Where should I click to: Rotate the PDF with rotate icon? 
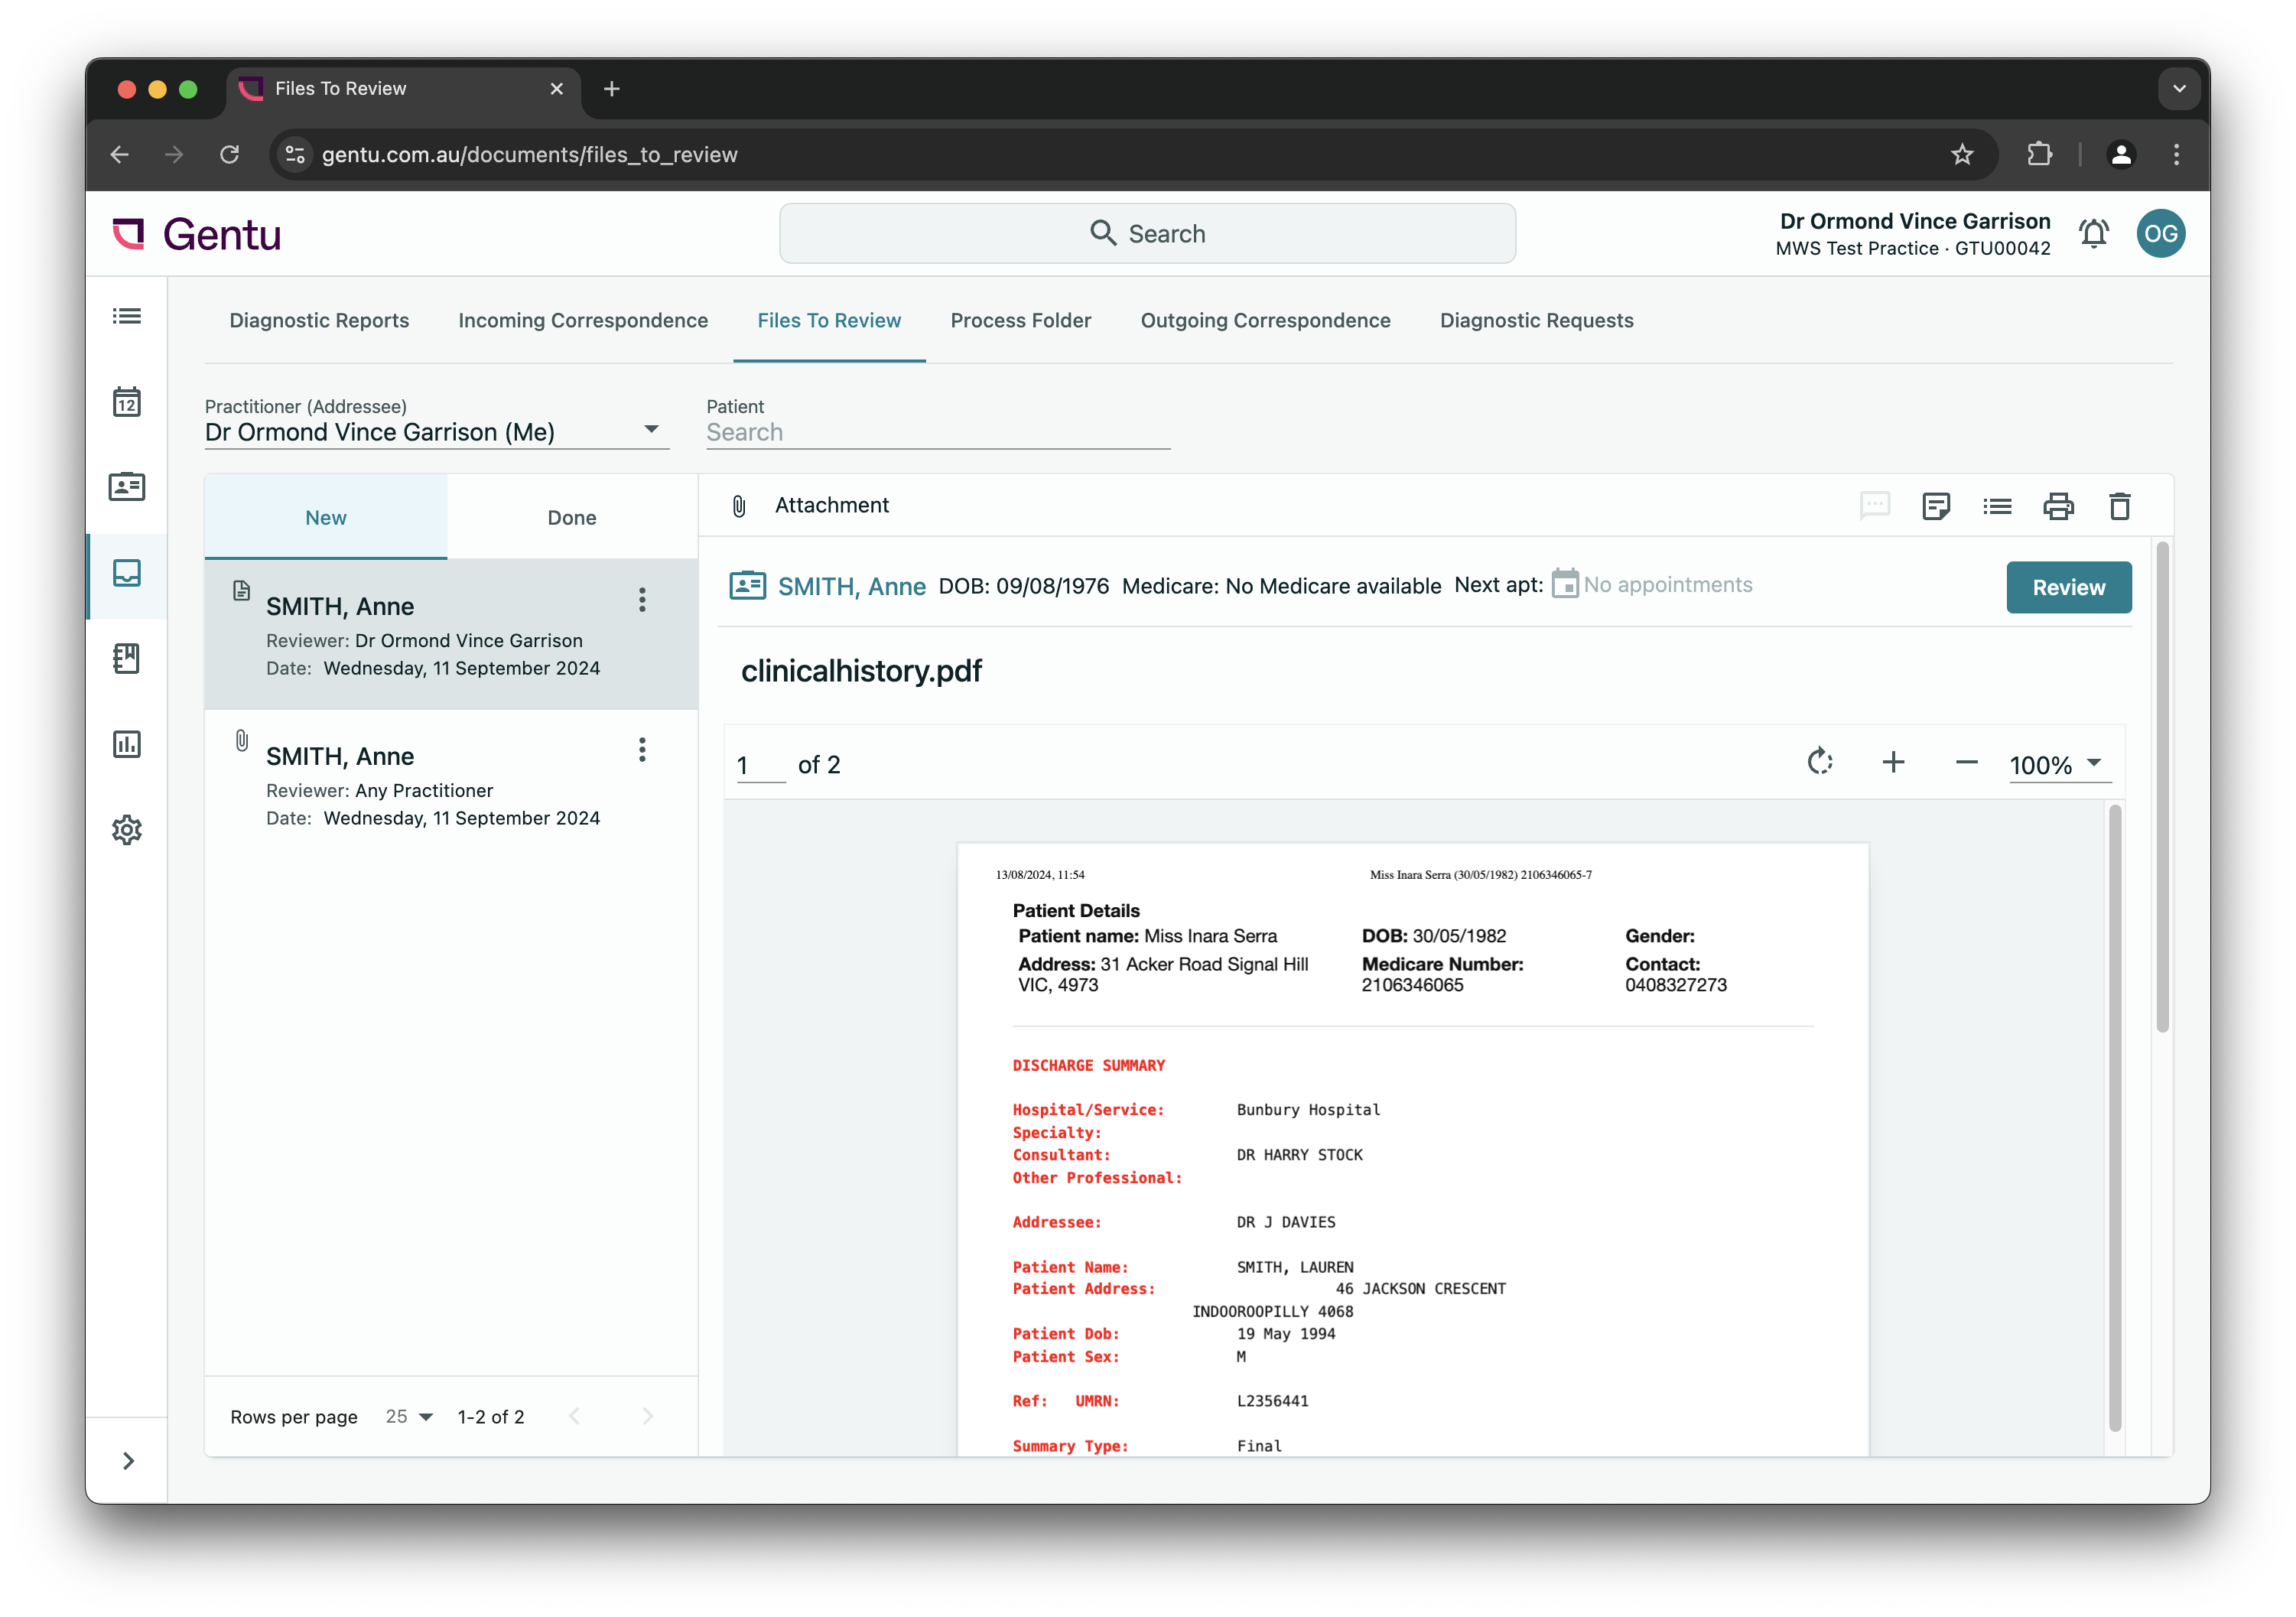point(1819,763)
